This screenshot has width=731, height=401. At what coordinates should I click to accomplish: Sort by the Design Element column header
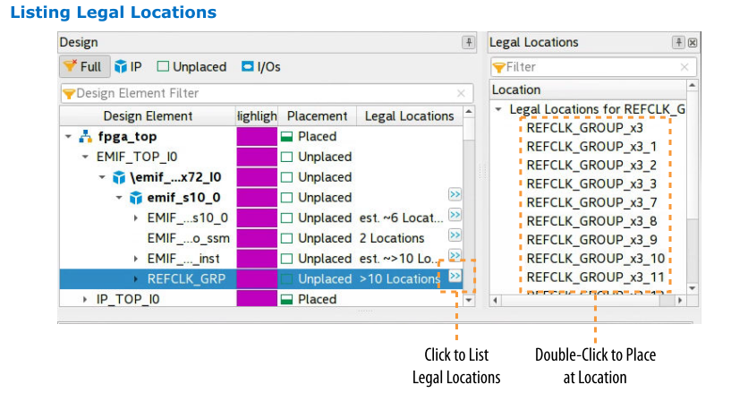tap(148, 115)
